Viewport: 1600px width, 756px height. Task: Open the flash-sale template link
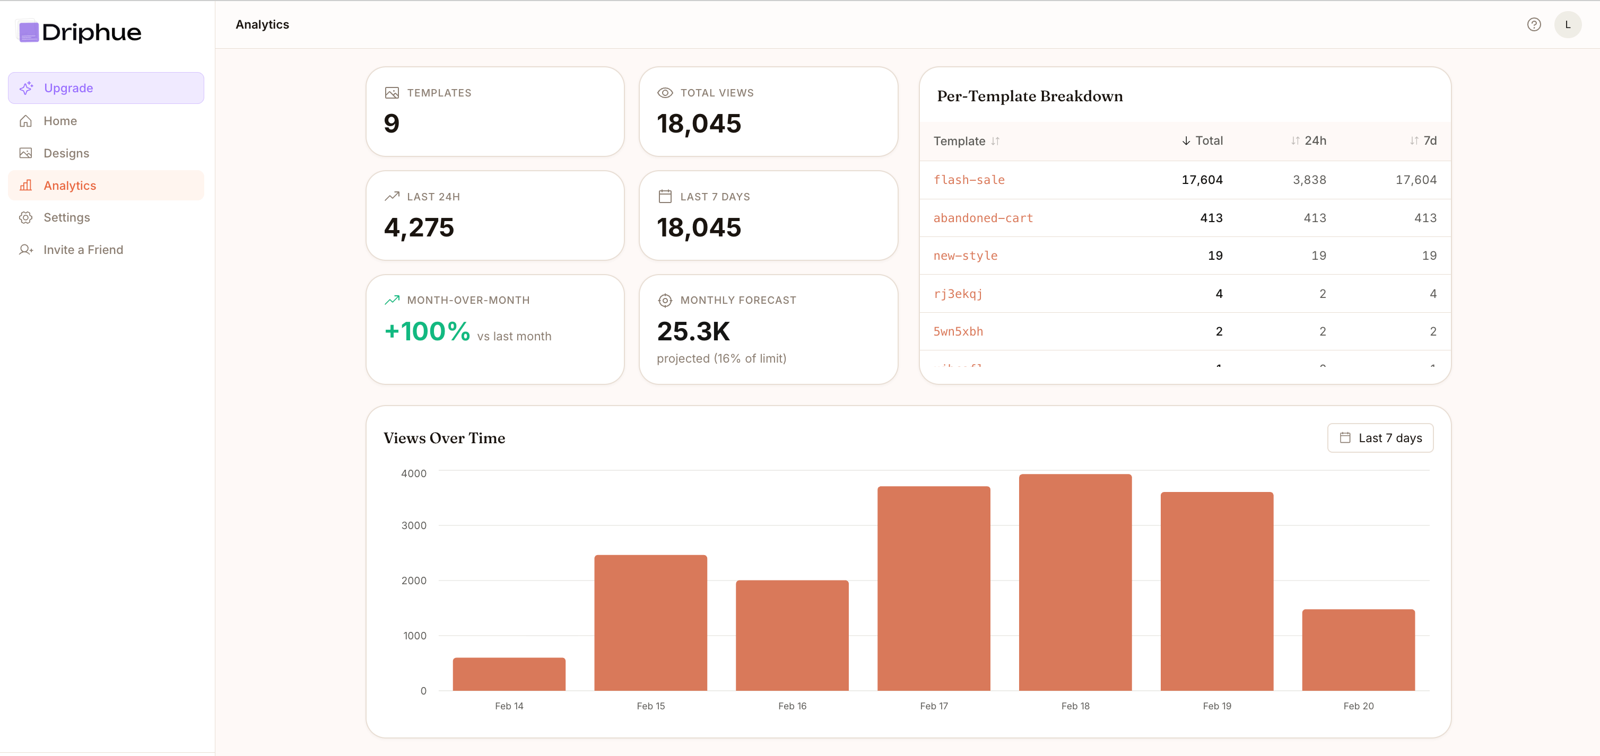pos(969,180)
